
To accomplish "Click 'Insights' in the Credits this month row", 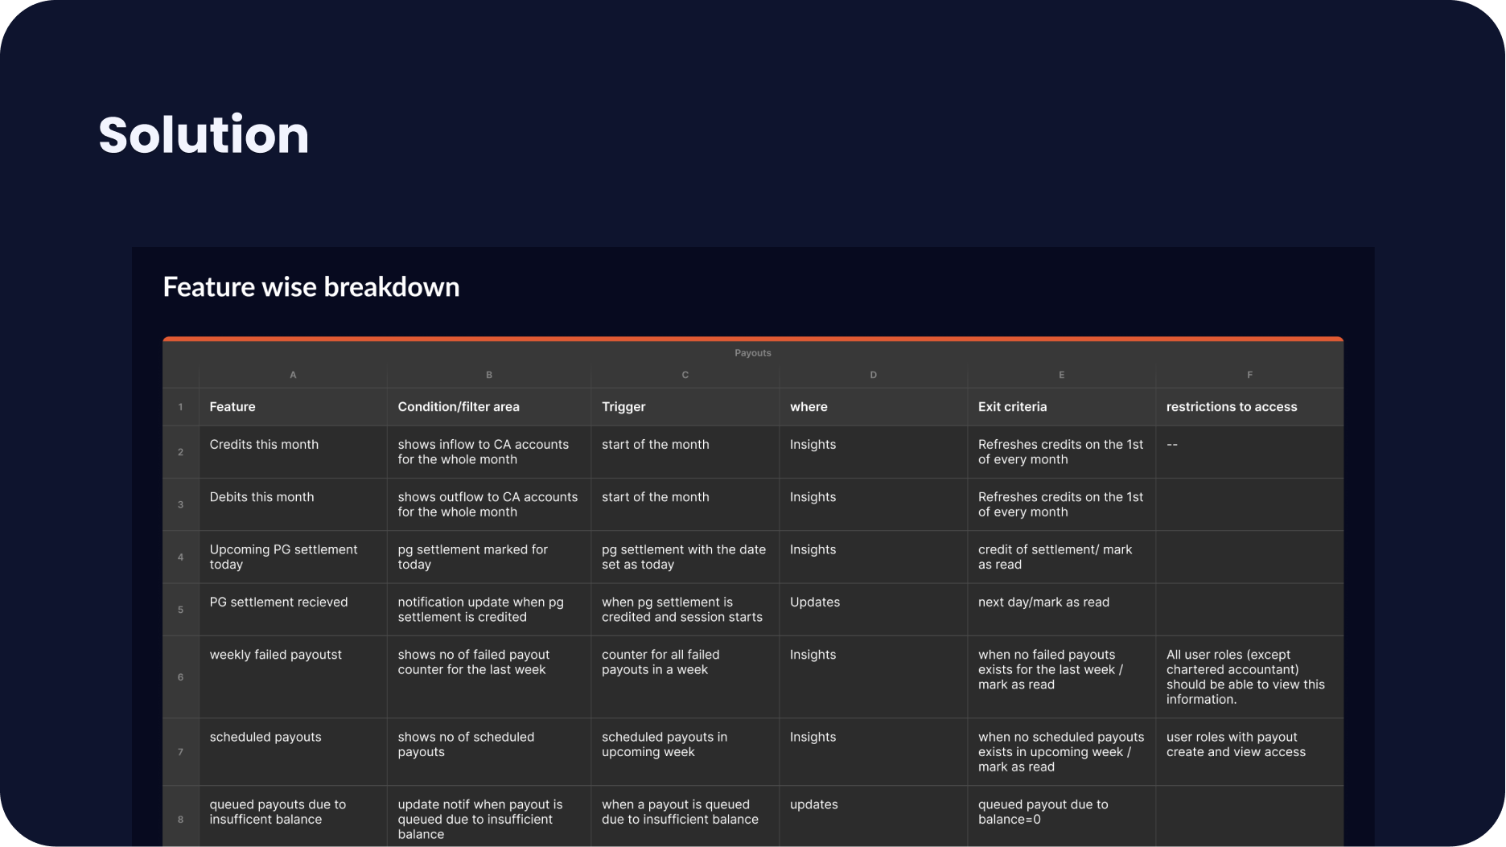I will click(x=873, y=452).
